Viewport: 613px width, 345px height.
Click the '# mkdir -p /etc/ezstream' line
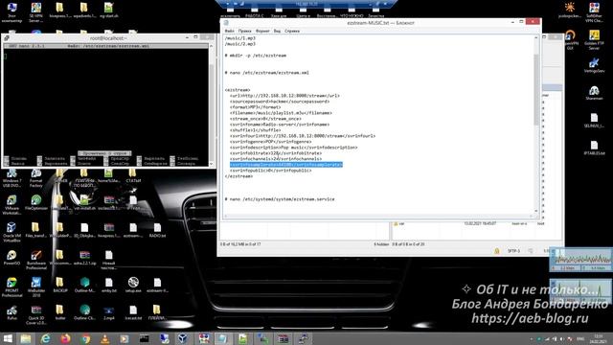[256, 56]
